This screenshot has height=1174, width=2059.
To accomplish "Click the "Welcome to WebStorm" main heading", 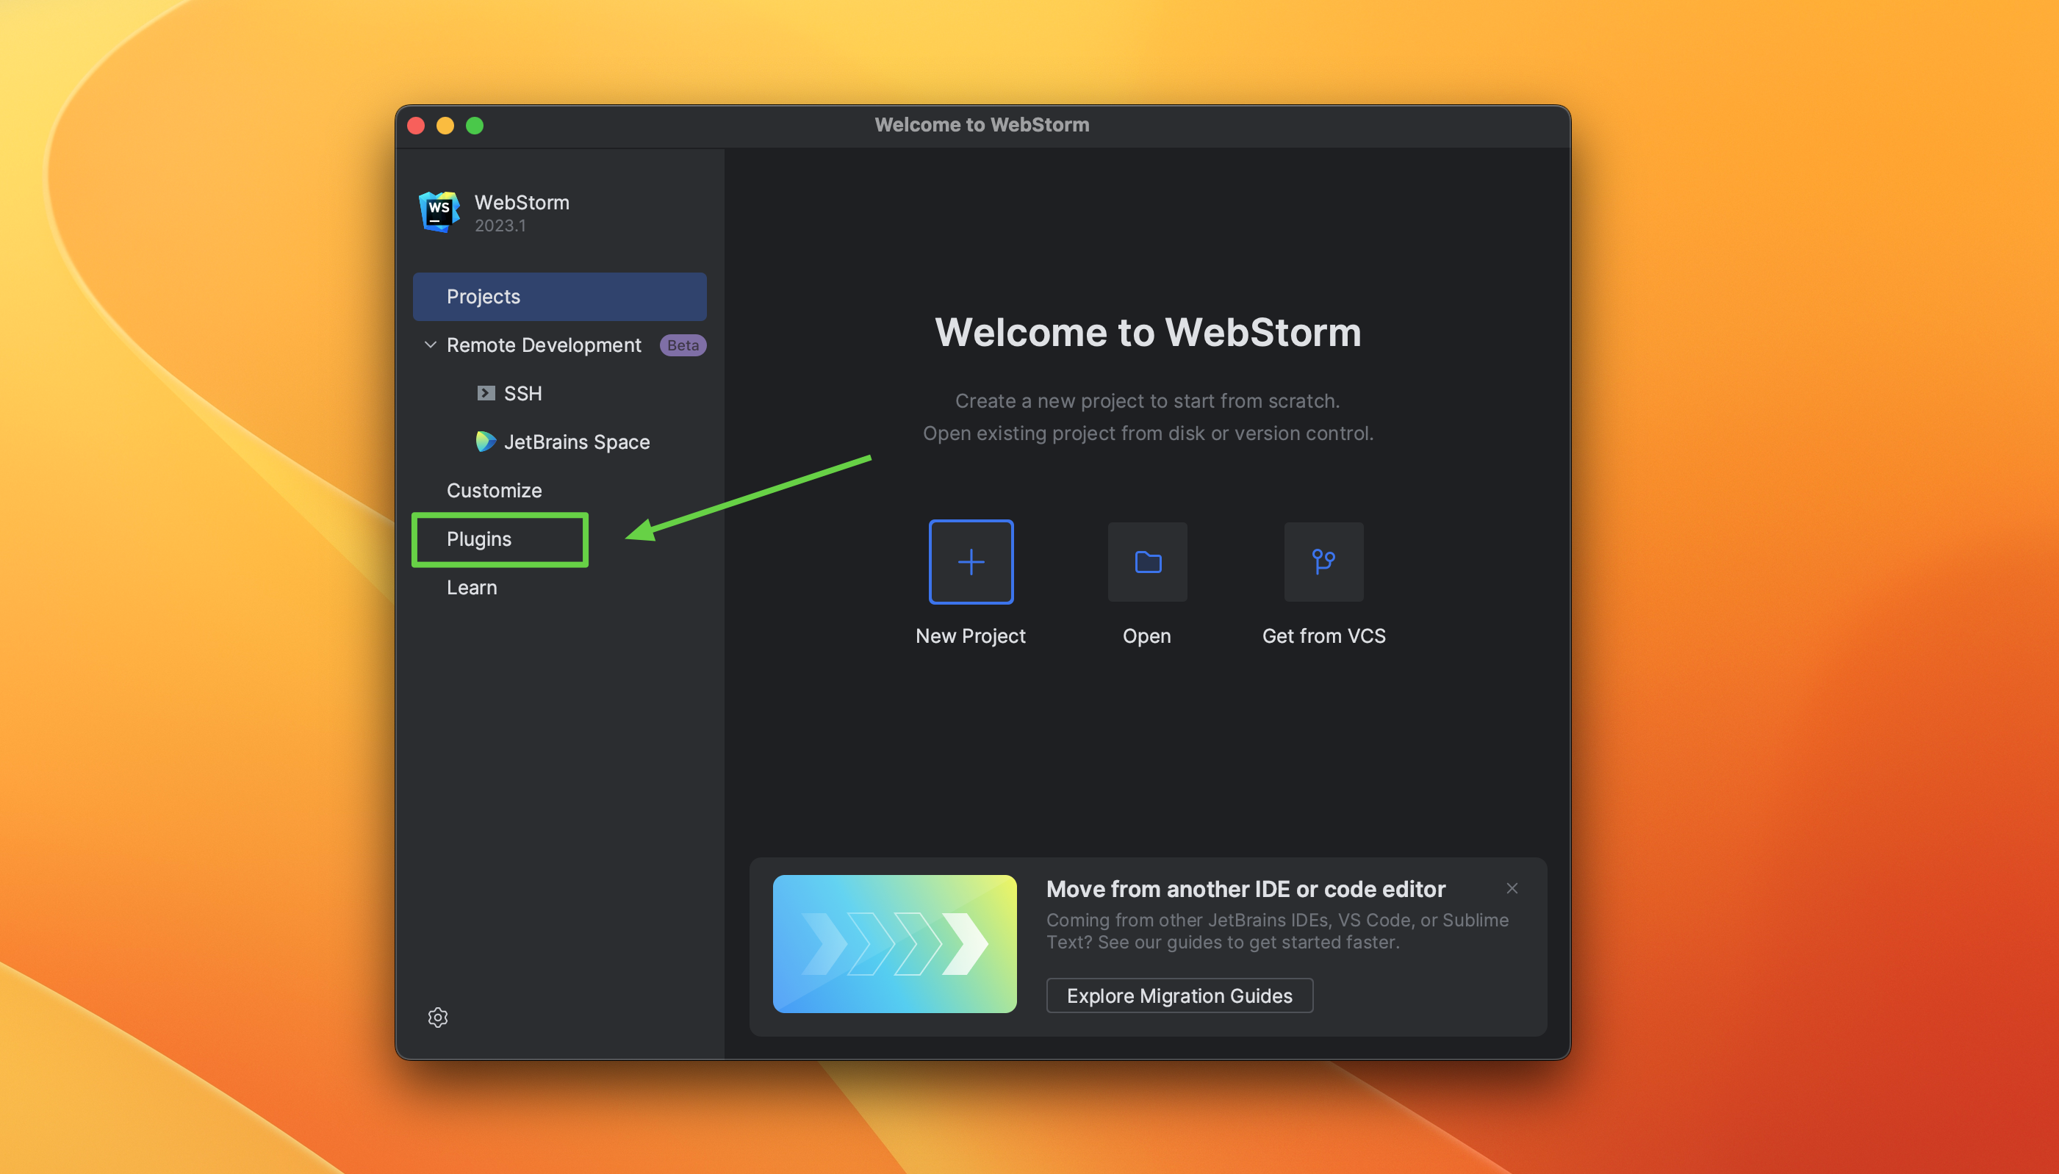I will 1148,332.
